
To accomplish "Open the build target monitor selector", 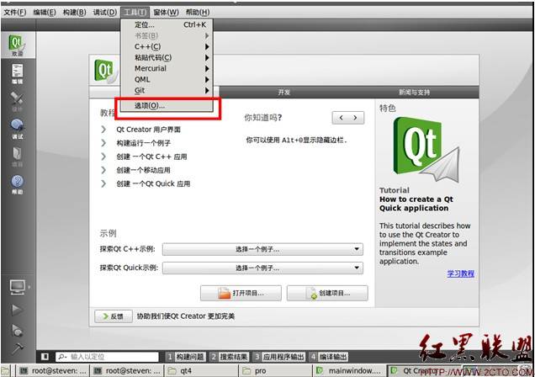I will tap(18, 287).
